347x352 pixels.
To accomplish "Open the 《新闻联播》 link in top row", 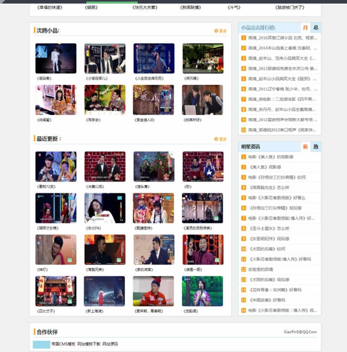I will 191,8.
